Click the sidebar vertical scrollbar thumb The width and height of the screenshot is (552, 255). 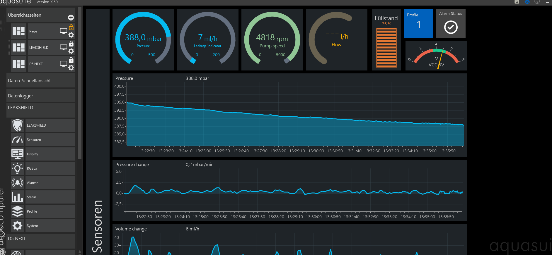(79, 83)
